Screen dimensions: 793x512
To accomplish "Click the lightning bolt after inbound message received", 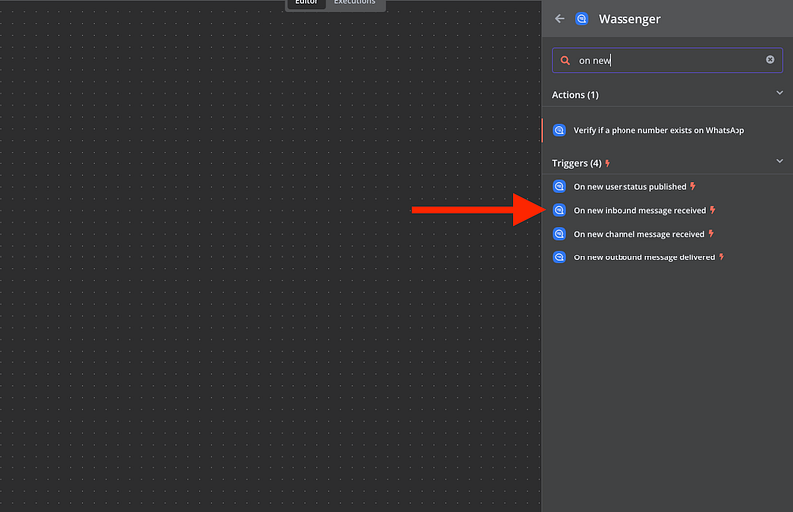I will coord(712,210).
